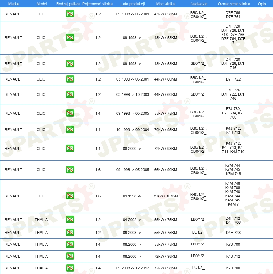Click petrol icon in Clio 79kW / 107KM row
Viewport: 273px width, 274px height.
[x=70, y=196]
